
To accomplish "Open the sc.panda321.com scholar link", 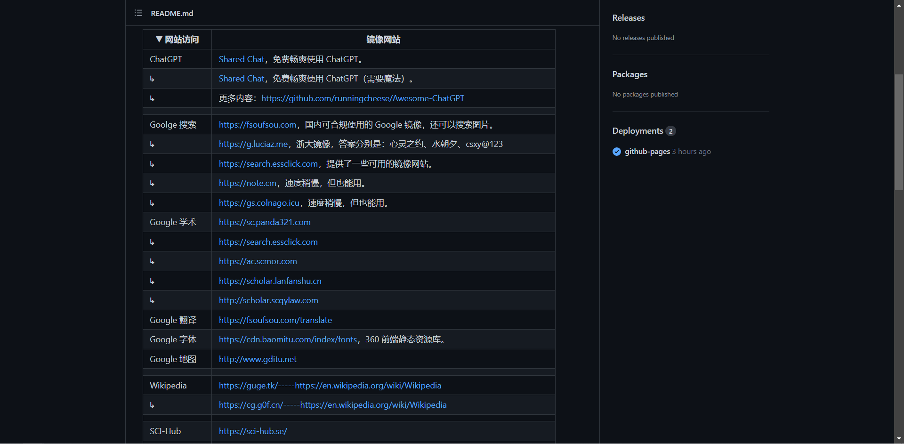I will coord(265,222).
